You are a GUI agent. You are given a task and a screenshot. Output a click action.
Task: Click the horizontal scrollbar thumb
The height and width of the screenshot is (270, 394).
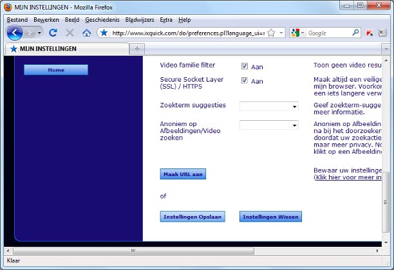[x=133, y=251]
